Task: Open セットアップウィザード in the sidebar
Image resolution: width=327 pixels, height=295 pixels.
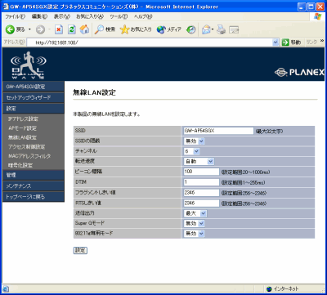Action: (x=34, y=97)
